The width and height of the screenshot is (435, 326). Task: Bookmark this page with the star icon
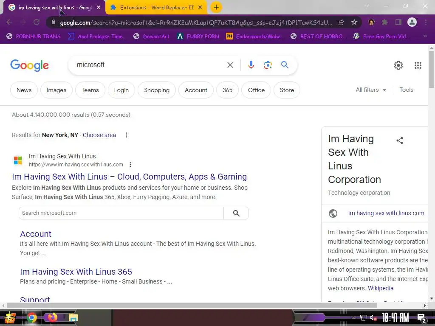click(354, 22)
